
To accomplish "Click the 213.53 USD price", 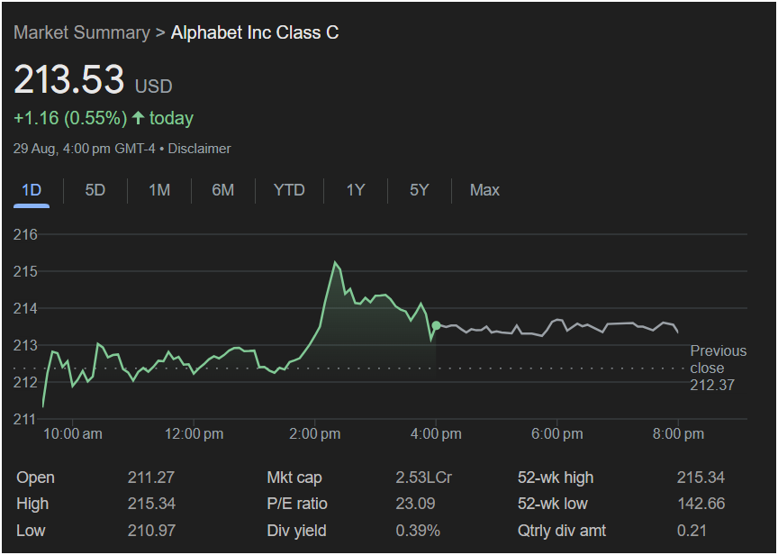I will point(69,80).
